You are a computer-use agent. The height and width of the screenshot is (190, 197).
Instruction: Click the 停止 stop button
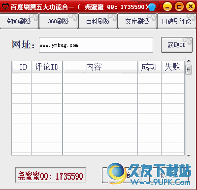coord(169,175)
